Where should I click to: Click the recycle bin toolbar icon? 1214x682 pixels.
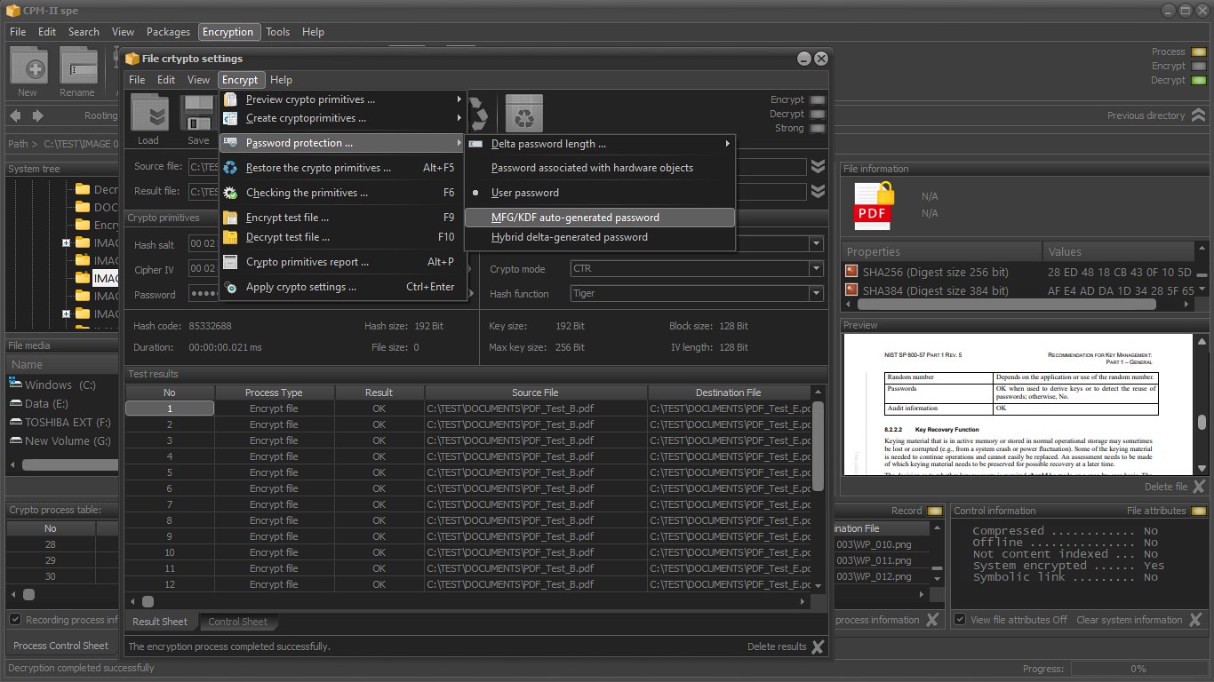523,113
